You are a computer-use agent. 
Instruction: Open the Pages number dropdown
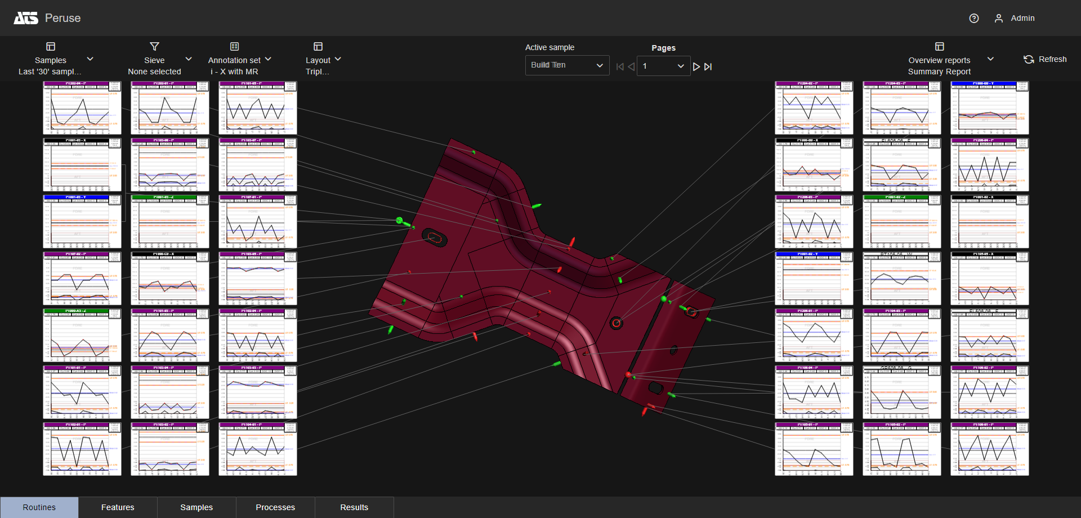(663, 66)
